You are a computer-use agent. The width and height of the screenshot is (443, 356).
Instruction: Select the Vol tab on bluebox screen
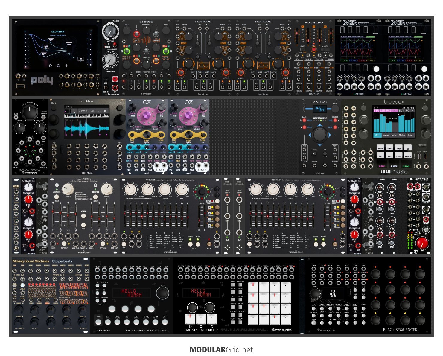click(x=377, y=135)
